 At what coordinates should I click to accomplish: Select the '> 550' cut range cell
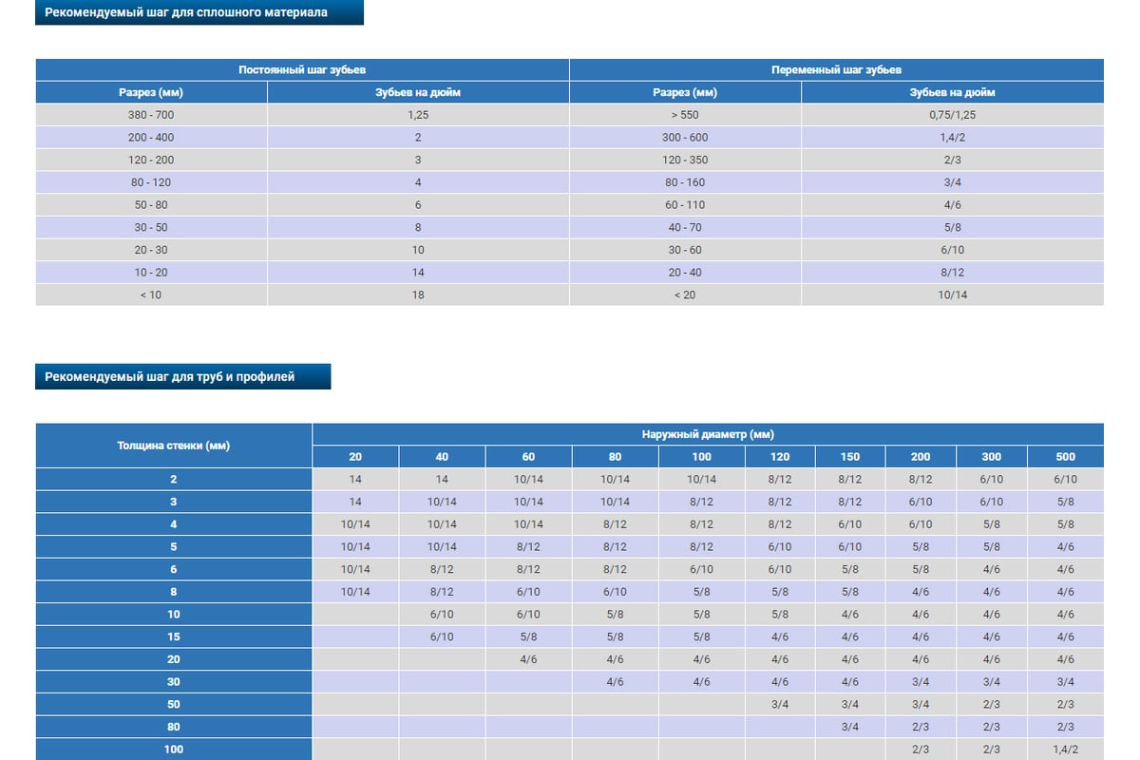pyautogui.click(x=685, y=115)
